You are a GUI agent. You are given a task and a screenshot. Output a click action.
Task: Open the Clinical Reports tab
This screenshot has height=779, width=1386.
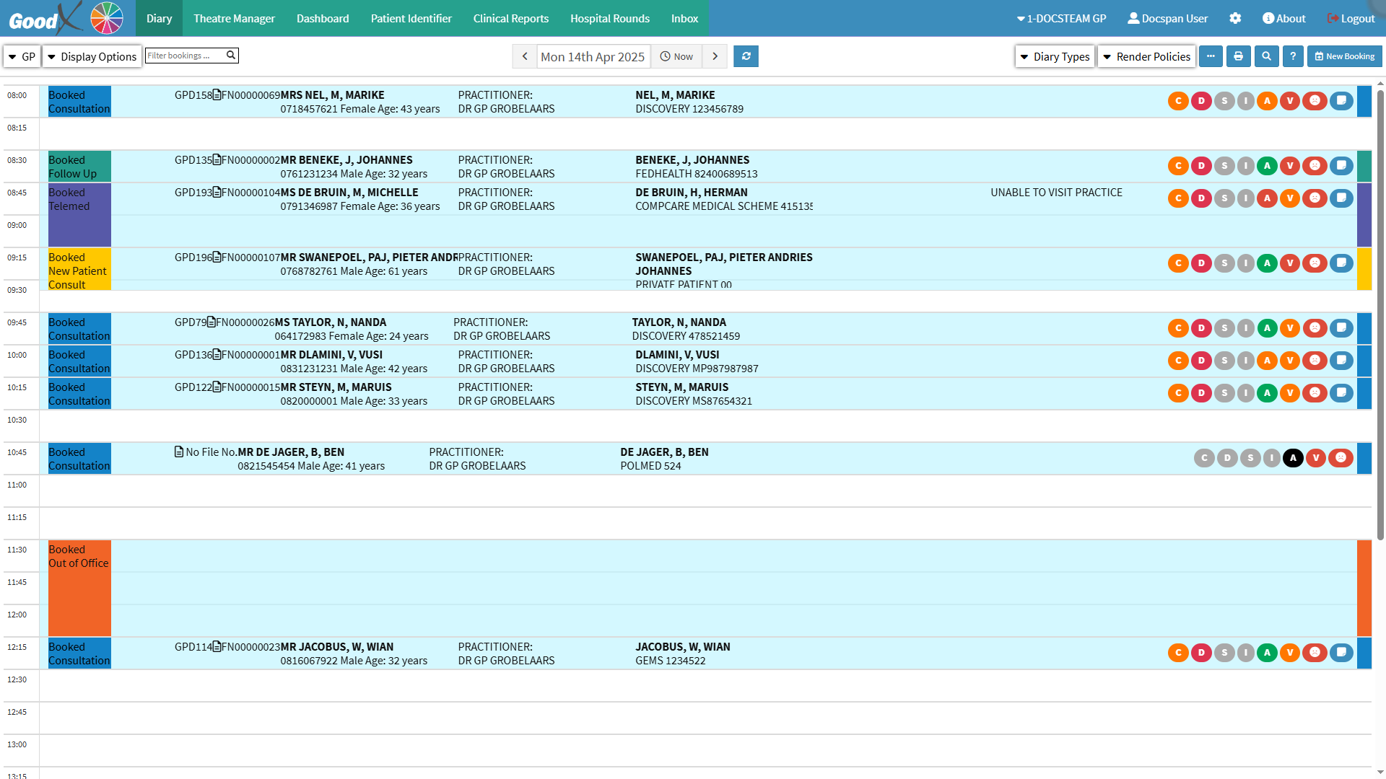point(510,19)
